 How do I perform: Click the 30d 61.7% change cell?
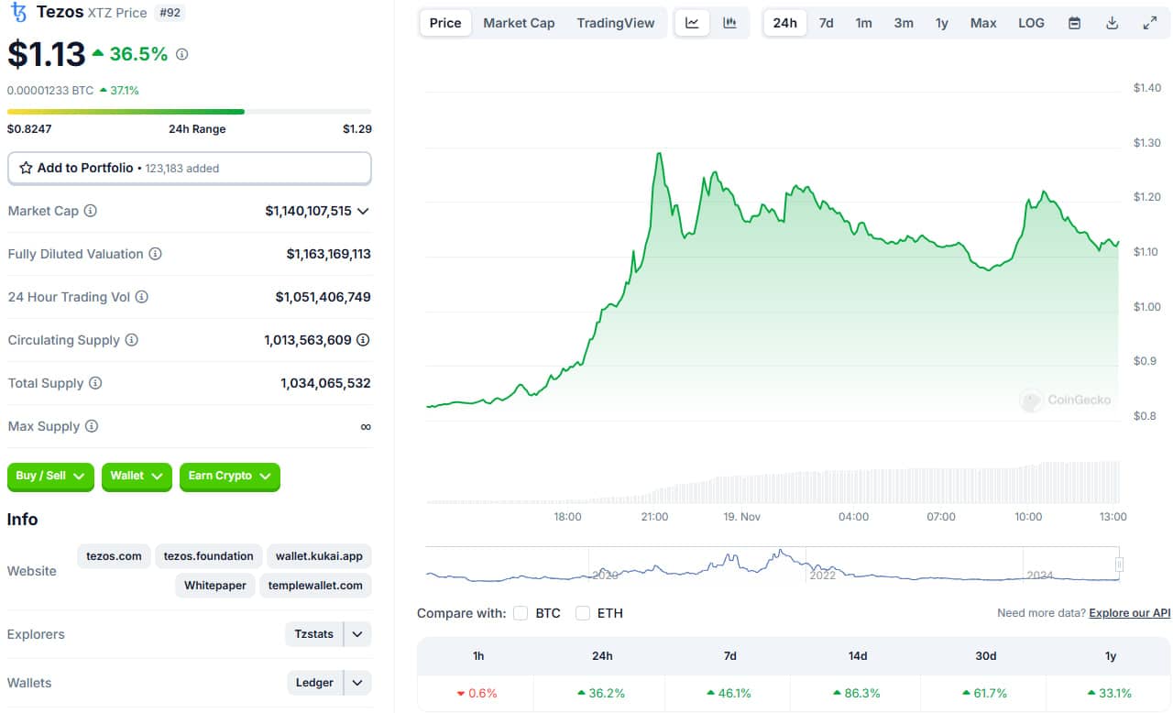tap(982, 694)
